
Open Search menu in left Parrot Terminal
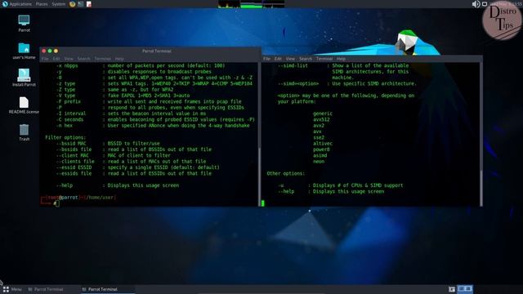pos(83,59)
